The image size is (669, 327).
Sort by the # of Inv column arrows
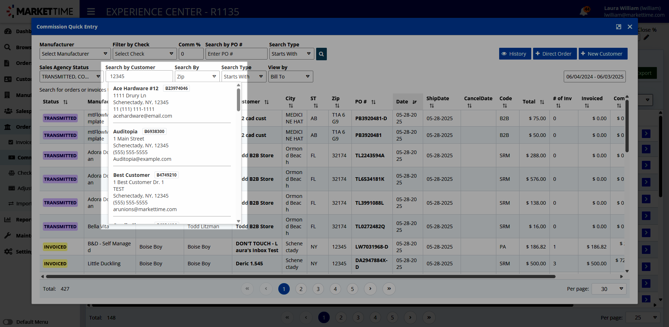(558, 106)
